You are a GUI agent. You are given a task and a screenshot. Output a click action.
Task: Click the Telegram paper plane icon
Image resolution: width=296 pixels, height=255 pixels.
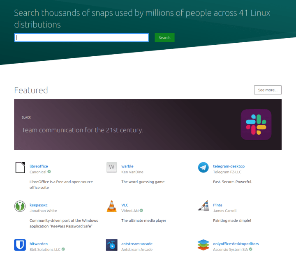pos(203,167)
